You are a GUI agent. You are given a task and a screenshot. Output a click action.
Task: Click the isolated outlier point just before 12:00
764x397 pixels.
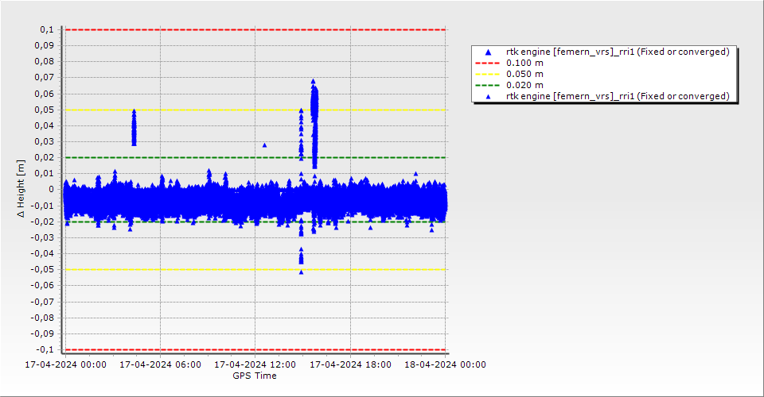pyautogui.click(x=264, y=145)
